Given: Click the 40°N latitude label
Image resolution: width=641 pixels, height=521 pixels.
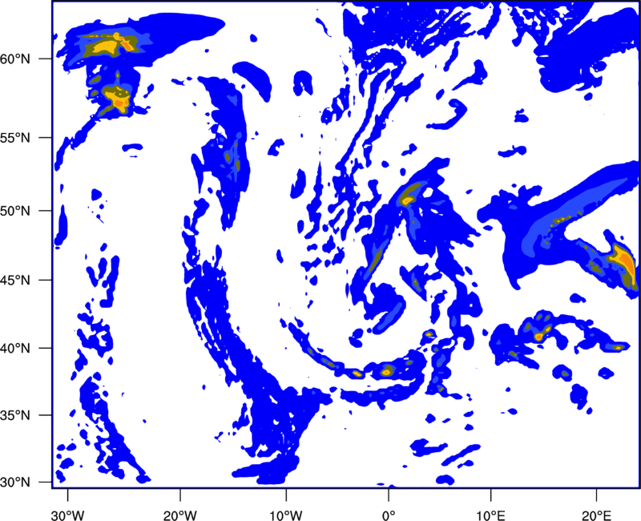Looking at the screenshot, I should [x=16, y=349].
